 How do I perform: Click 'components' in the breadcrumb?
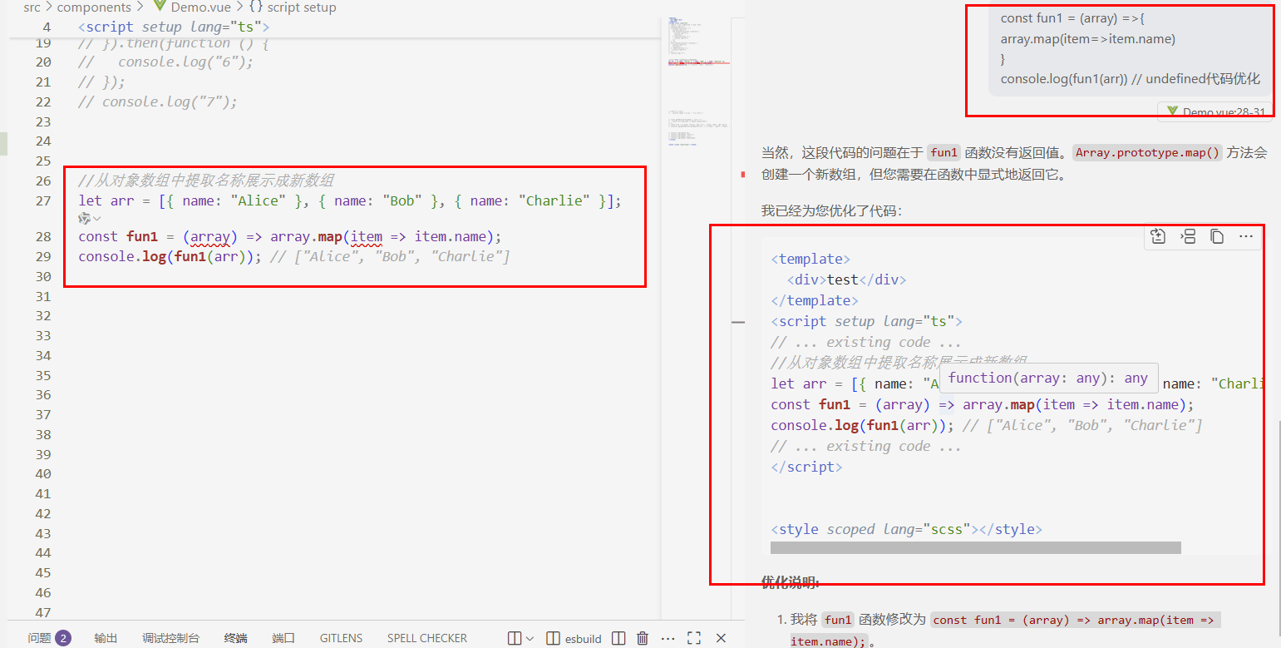(93, 7)
